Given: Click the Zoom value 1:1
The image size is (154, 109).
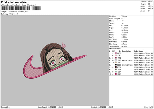Looking at the screenshot, I should point(149,11).
